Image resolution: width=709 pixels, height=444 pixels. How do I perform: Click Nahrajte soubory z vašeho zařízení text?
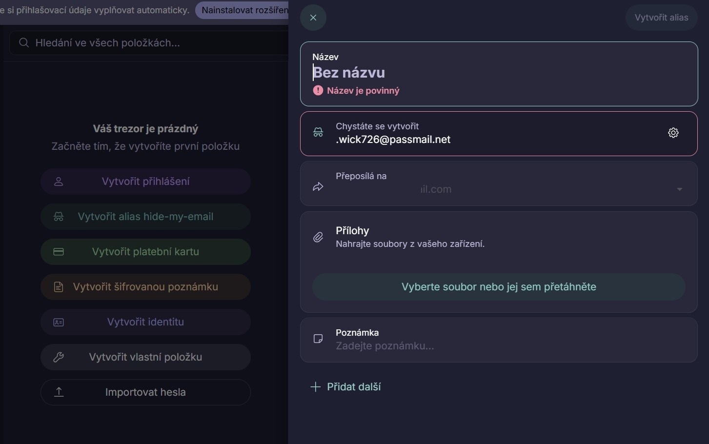pyautogui.click(x=410, y=244)
